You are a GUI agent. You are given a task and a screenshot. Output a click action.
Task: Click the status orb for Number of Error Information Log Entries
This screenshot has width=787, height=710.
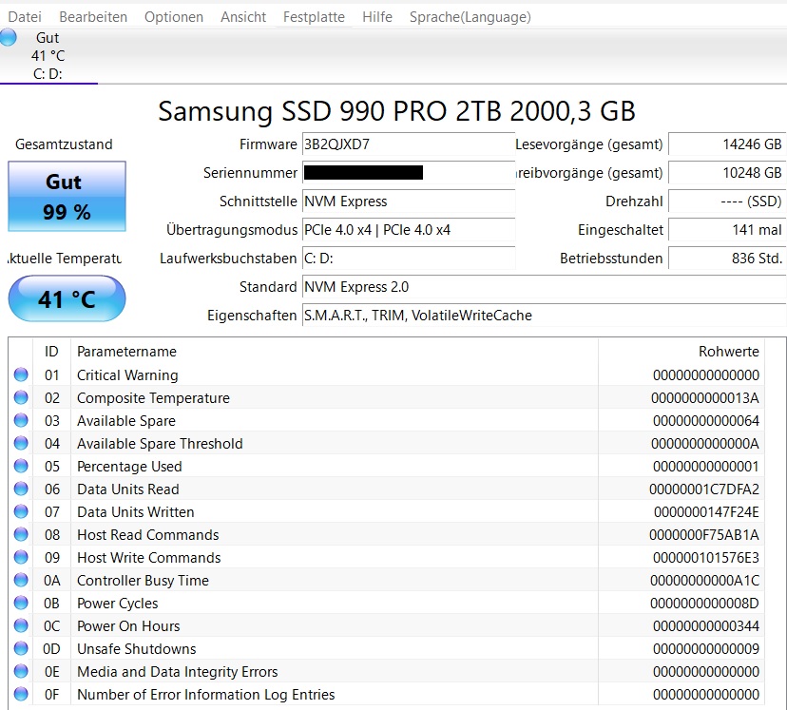tap(21, 694)
